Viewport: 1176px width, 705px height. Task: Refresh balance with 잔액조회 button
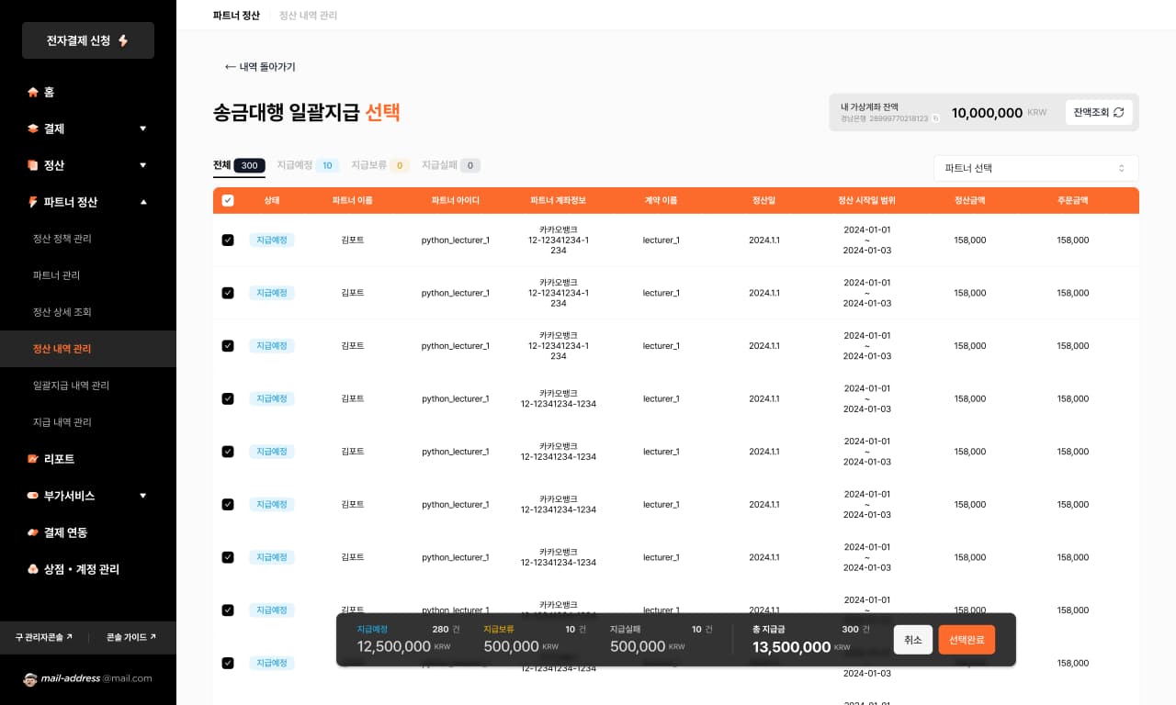pos(1099,112)
